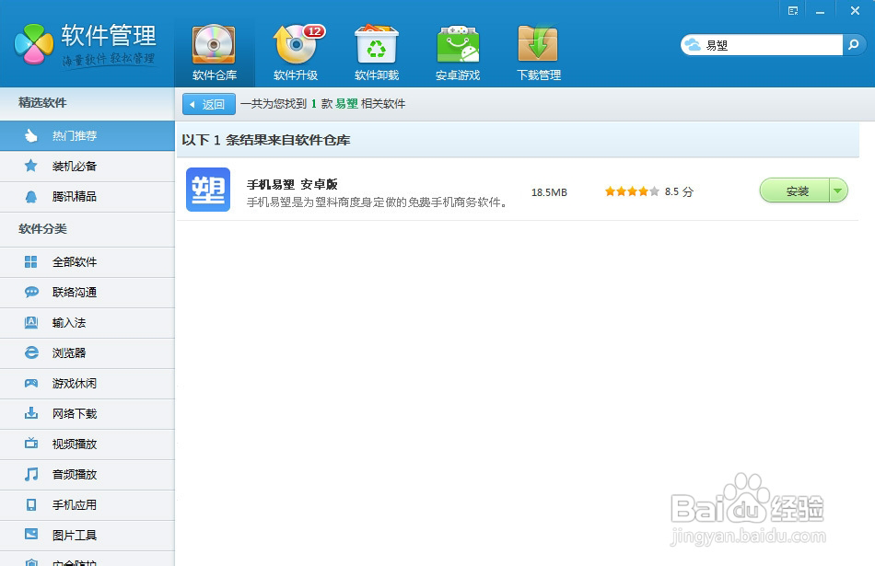Minimize the 软件管理 window
This screenshot has height=566, width=875.
point(820,11)
